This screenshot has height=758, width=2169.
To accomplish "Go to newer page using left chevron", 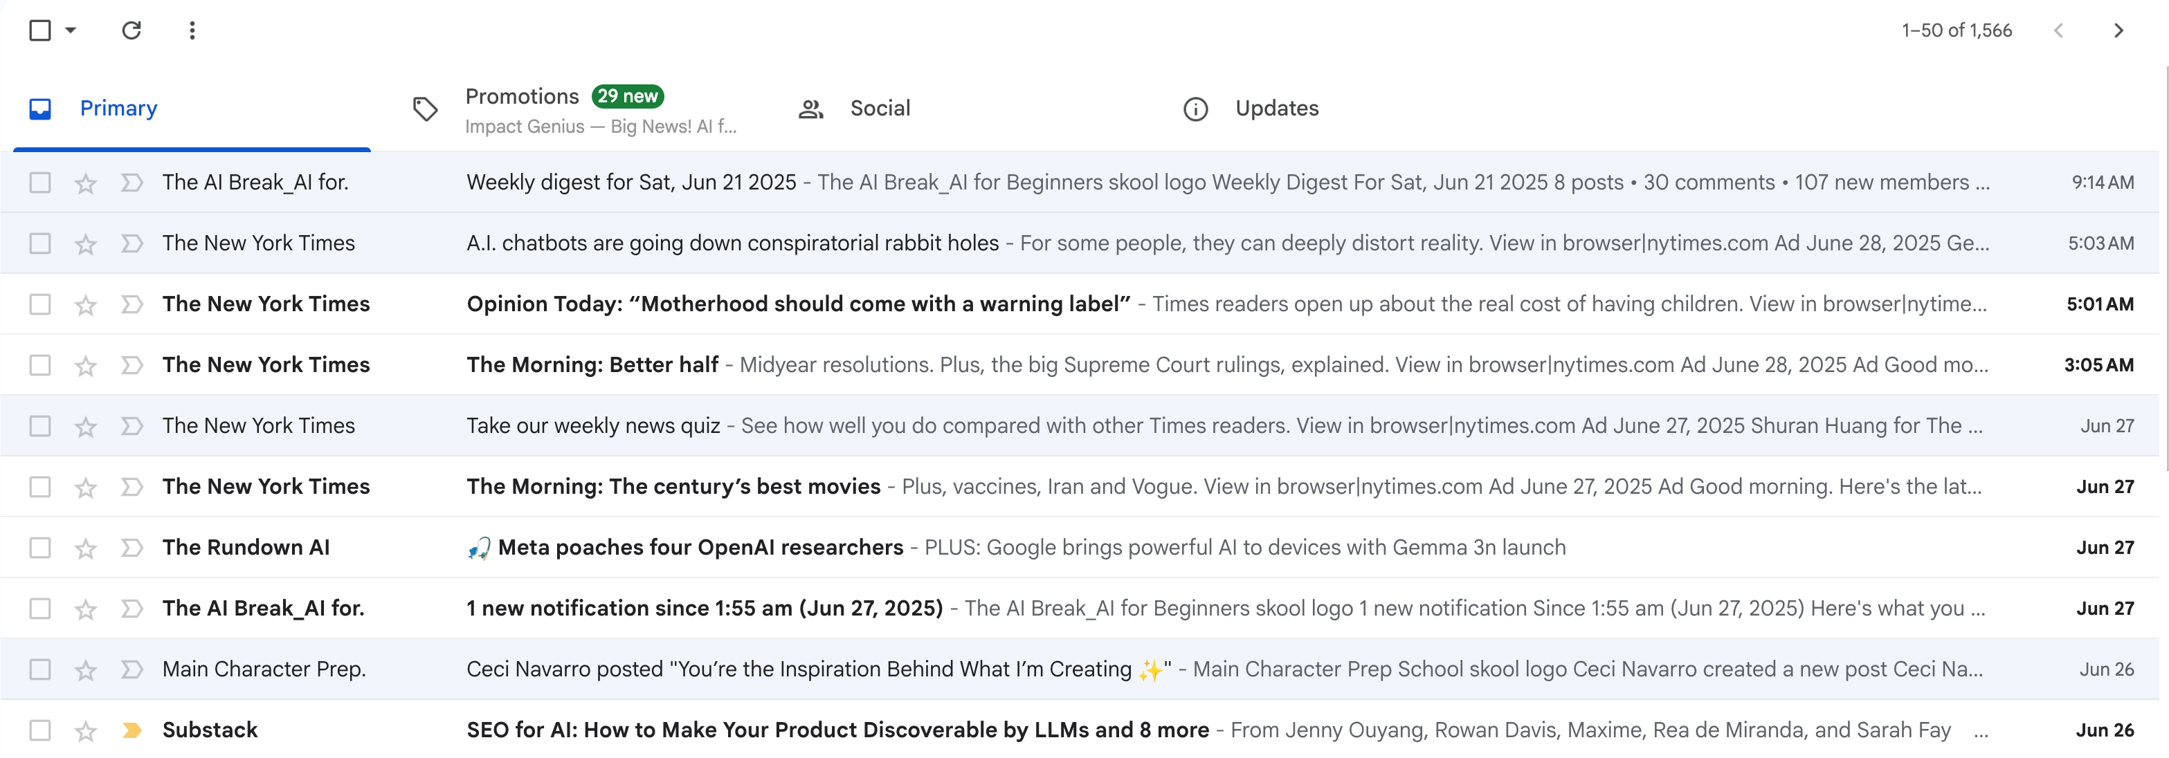I will (x=2058, y=31).
